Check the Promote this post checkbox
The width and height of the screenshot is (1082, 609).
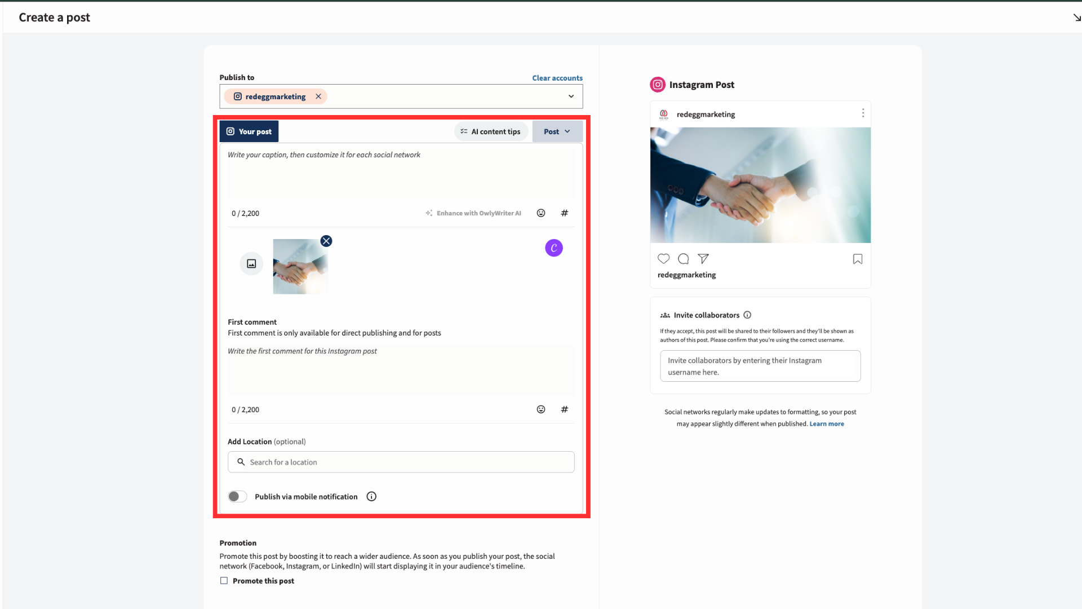click(x=224, y=581)
